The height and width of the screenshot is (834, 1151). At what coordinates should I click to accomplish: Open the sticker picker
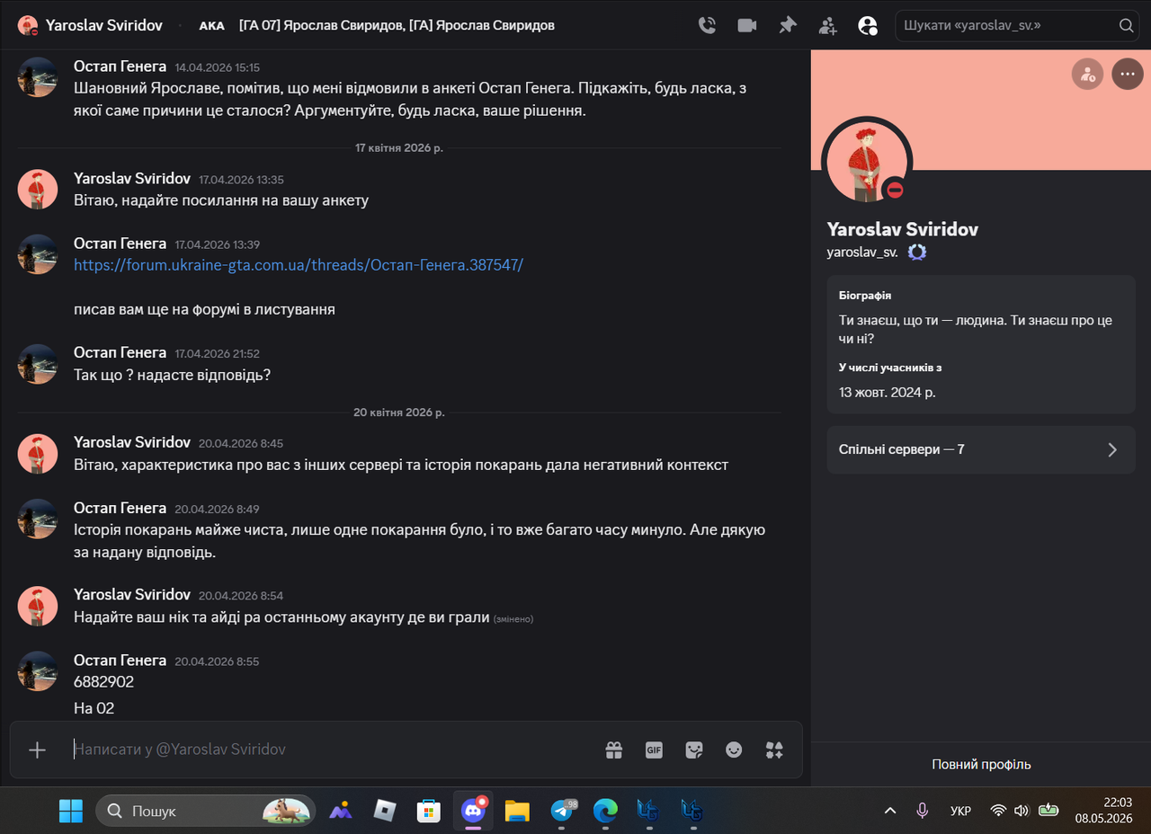tap(694, 750)
